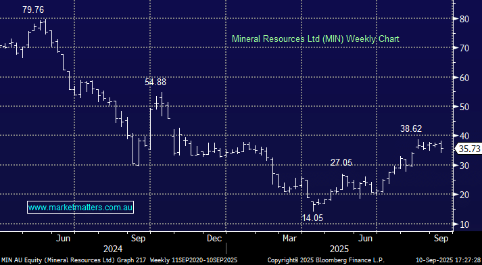Click the Jun 2024 date axis label

click(x=63, y=238)
